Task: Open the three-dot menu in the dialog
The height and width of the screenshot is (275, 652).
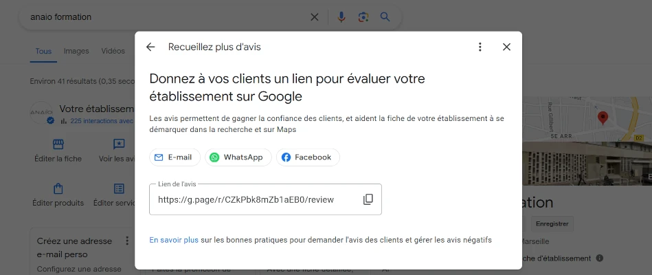Action: 480,47
